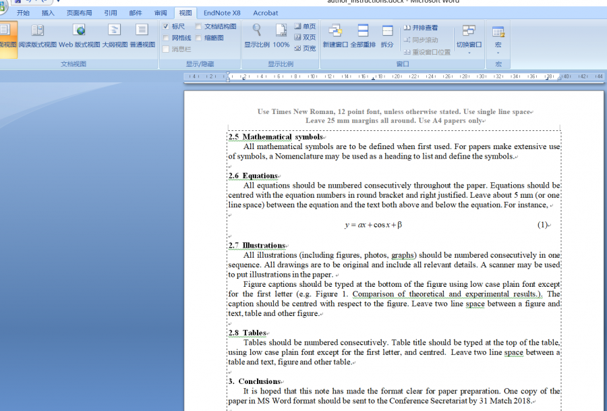Split the document window (拆分)

387,36
